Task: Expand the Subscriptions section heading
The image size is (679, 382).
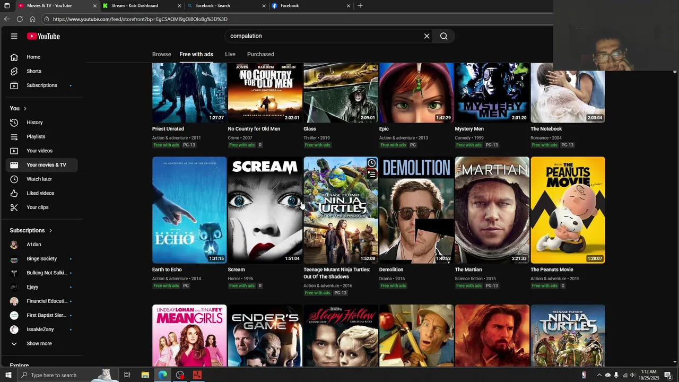Action: 31,230
